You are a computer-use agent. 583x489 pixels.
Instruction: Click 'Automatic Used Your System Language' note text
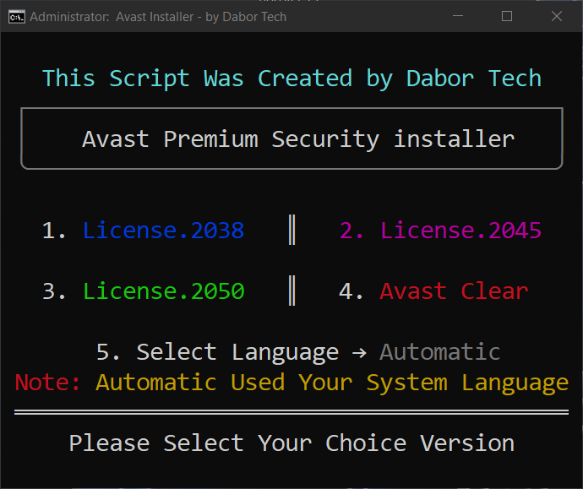pyautogui.click(x=332, y=383)
